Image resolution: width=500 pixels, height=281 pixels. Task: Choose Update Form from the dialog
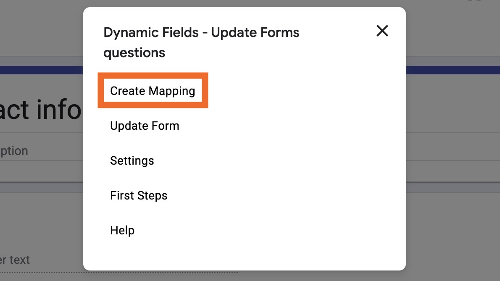(x=145, y=126)
